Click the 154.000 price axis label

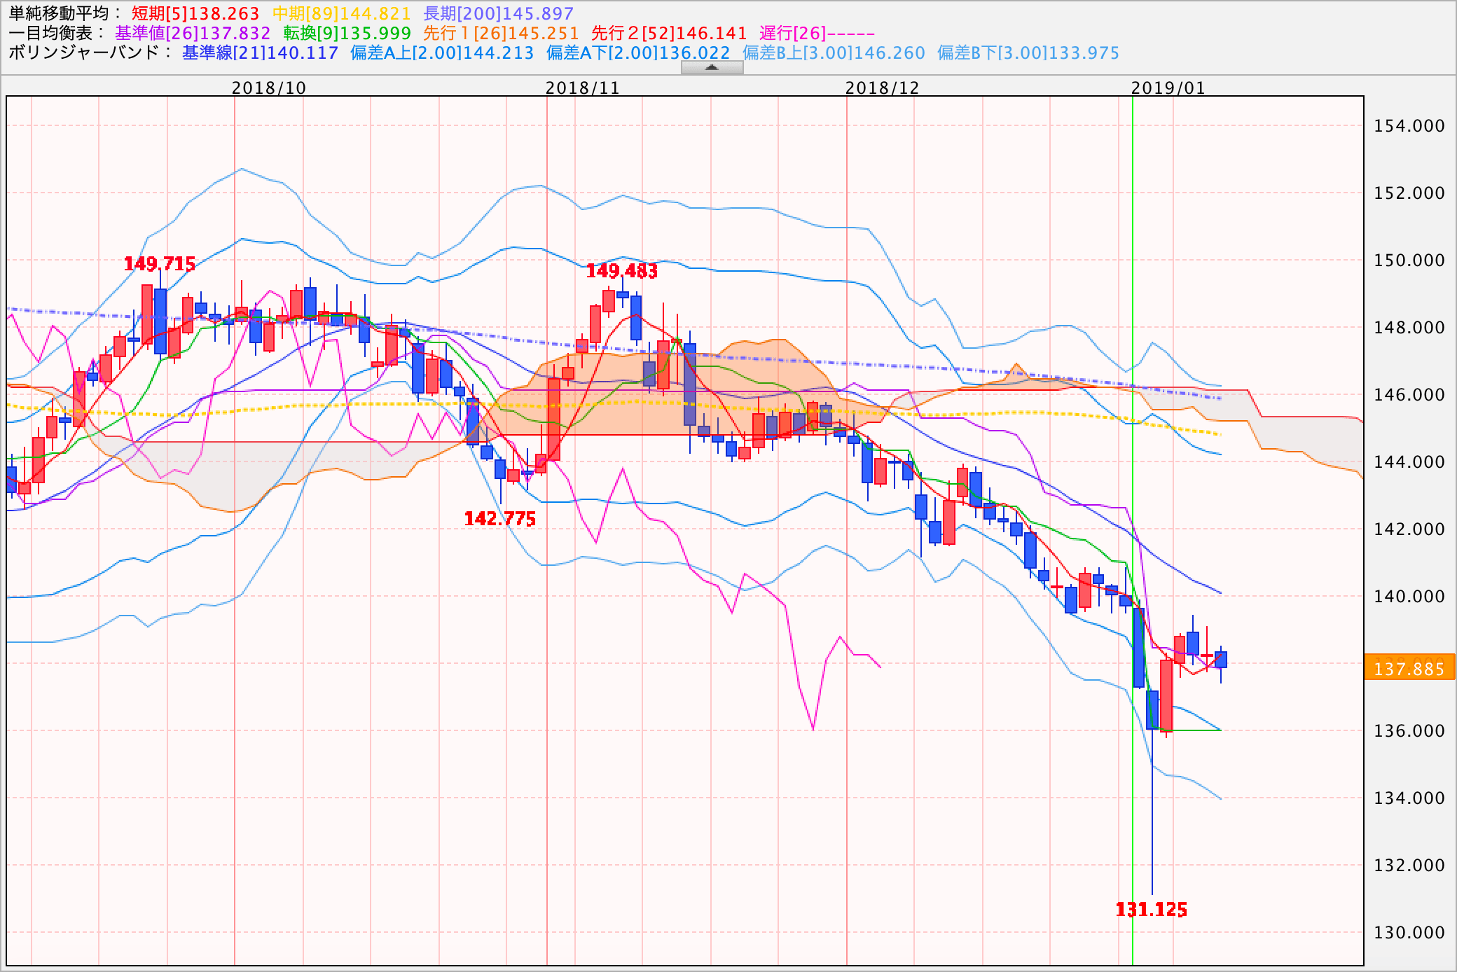[x=1409, y=126]
